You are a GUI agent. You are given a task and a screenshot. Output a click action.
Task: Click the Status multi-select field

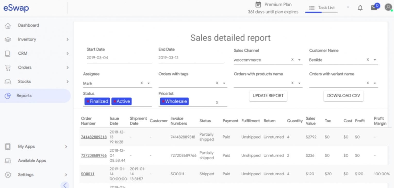point(117,102)
